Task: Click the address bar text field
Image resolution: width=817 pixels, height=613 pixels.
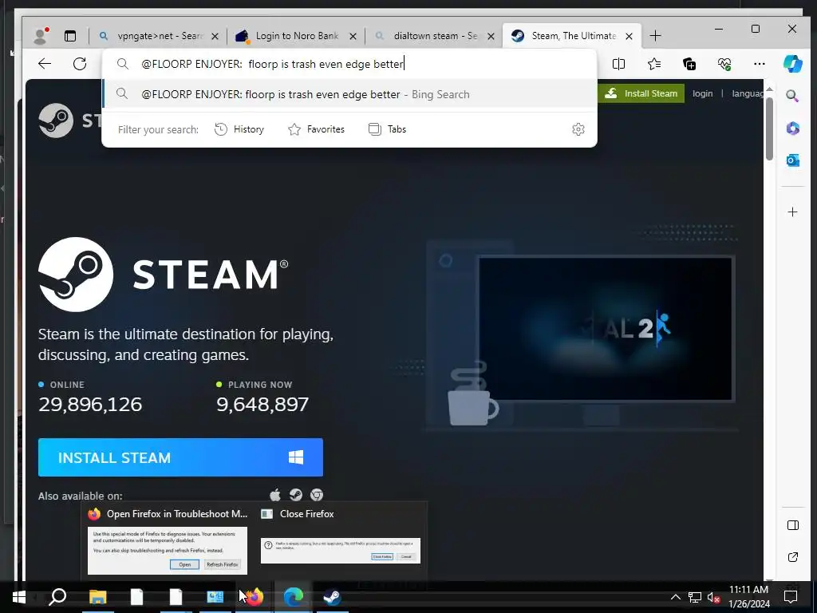Action: tap(349, 64)
